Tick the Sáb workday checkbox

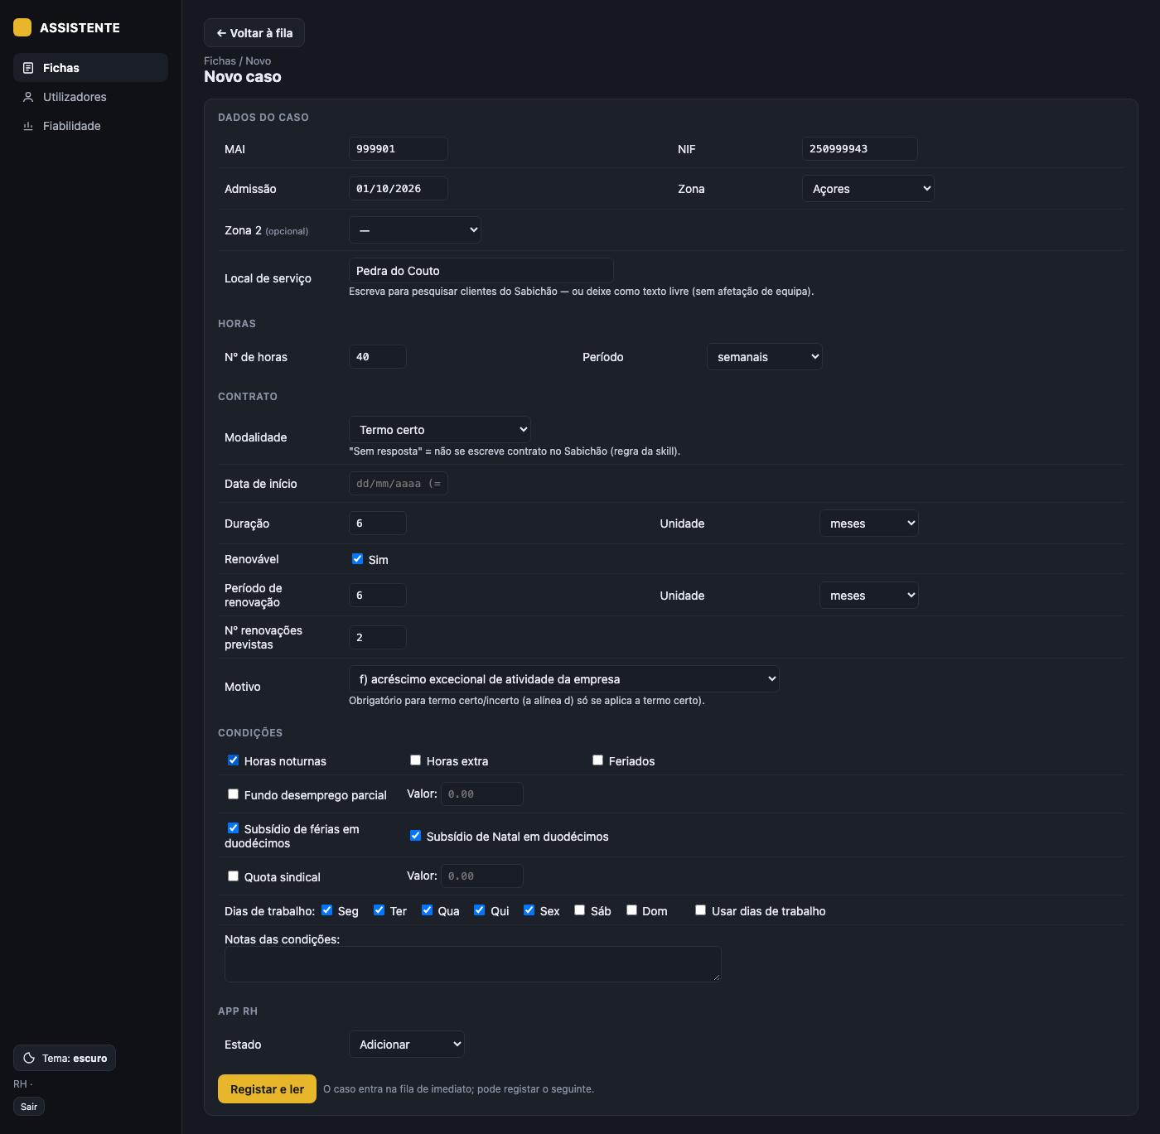[x=580, y=910]
